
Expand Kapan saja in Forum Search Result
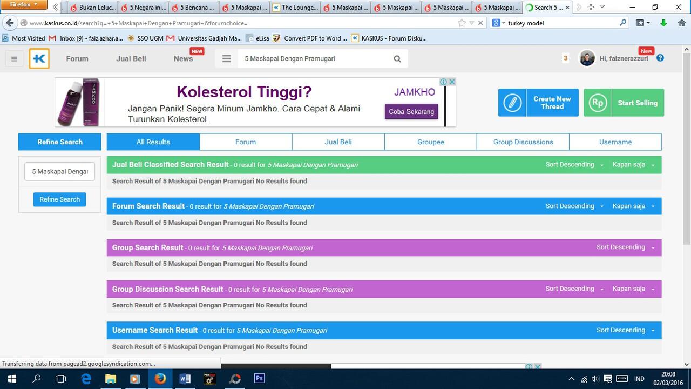(x=634, y=206)
